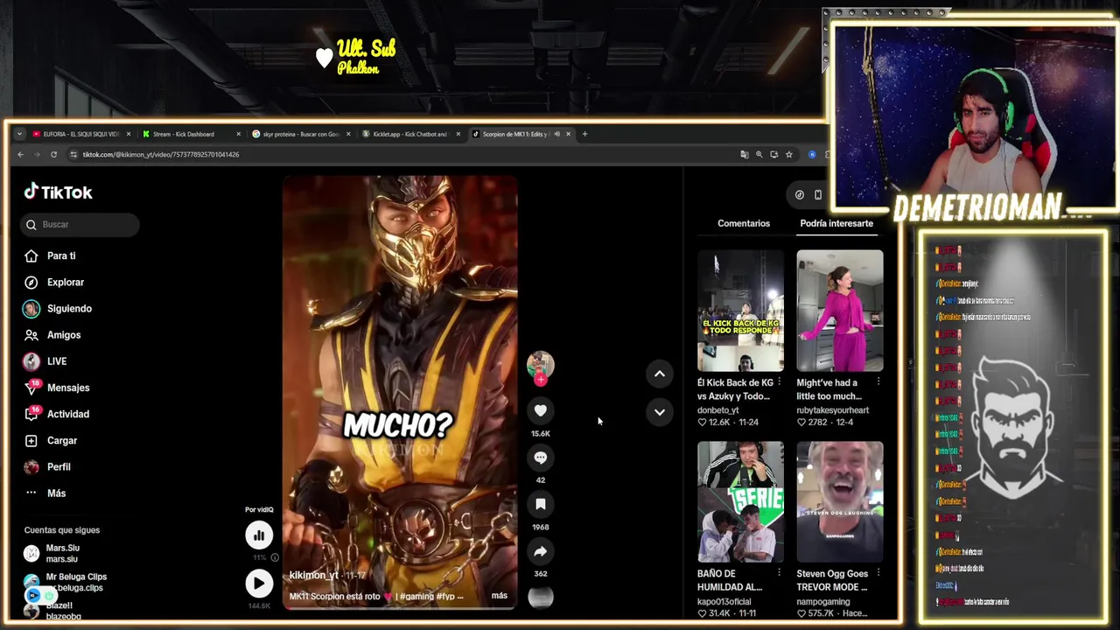Click browser back arrow
The width and height of the screenshot is (1120, 630).
(20, 154)
